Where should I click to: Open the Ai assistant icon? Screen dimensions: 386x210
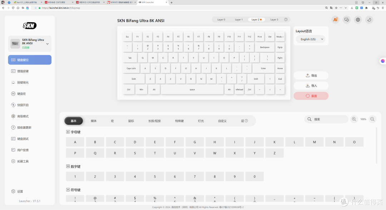point(335,20)
